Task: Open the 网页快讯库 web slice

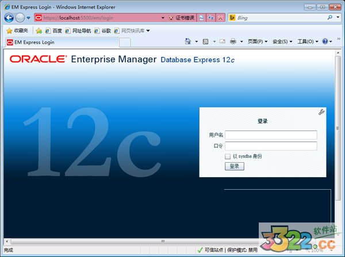Action: (129, 30)
